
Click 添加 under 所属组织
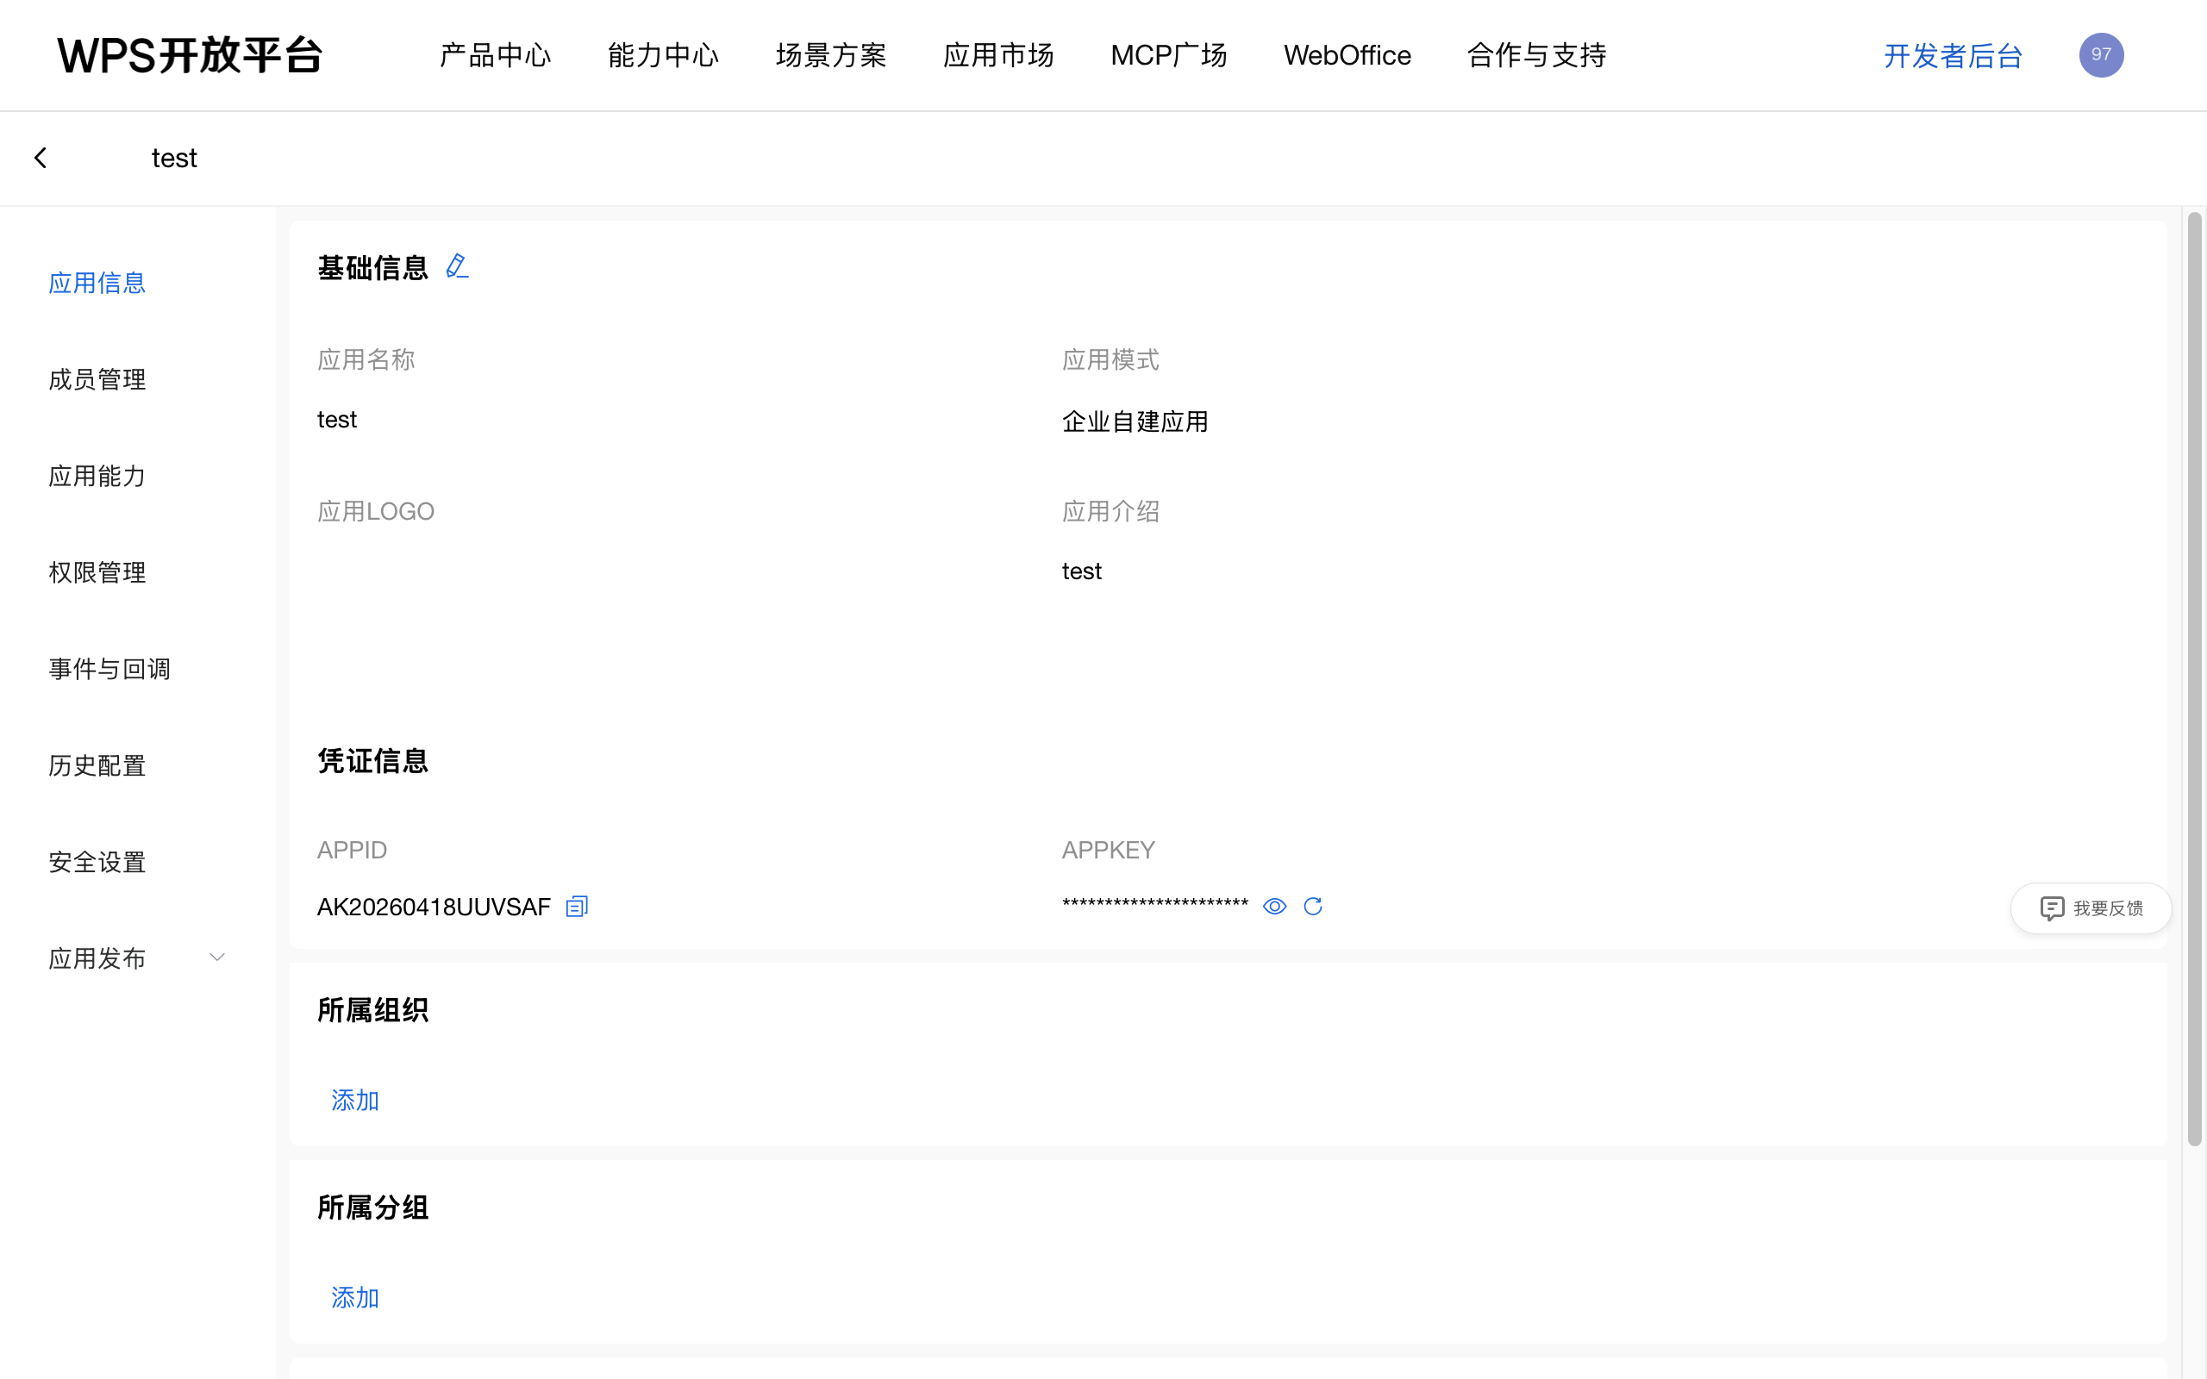click(355, 1100)
